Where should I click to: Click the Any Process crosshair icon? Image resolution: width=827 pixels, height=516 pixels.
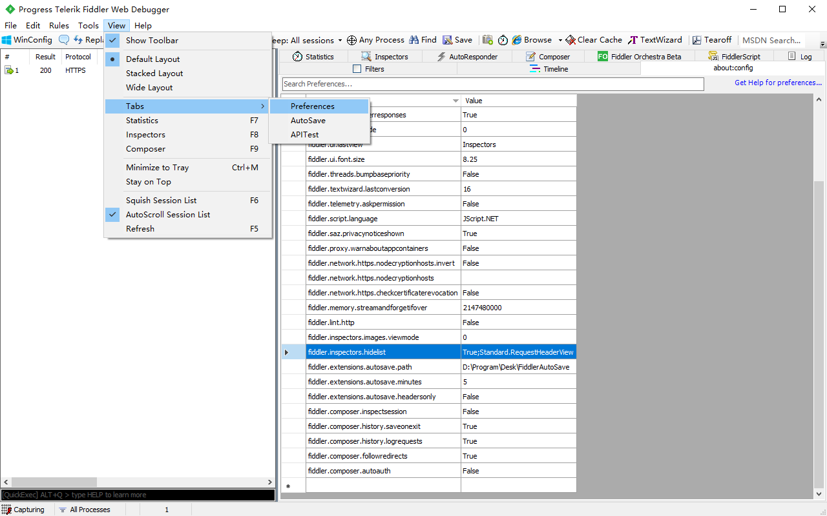(x=351, y=40)
